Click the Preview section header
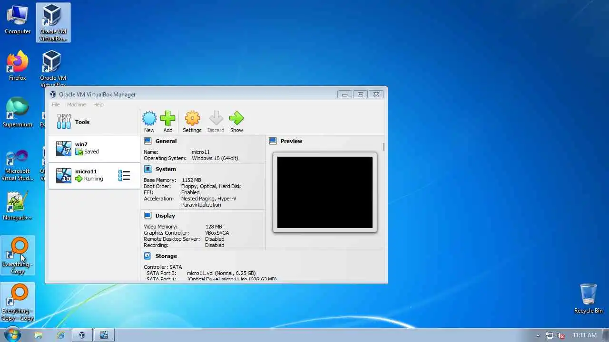 (291, 141)
